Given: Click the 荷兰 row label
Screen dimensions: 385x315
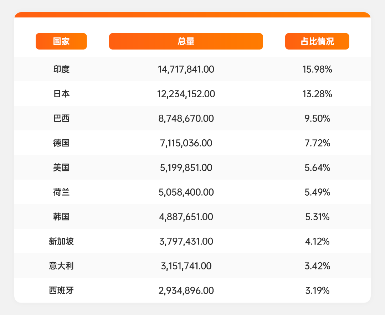Looking at the screenshot, I should (x=61, y=192).
